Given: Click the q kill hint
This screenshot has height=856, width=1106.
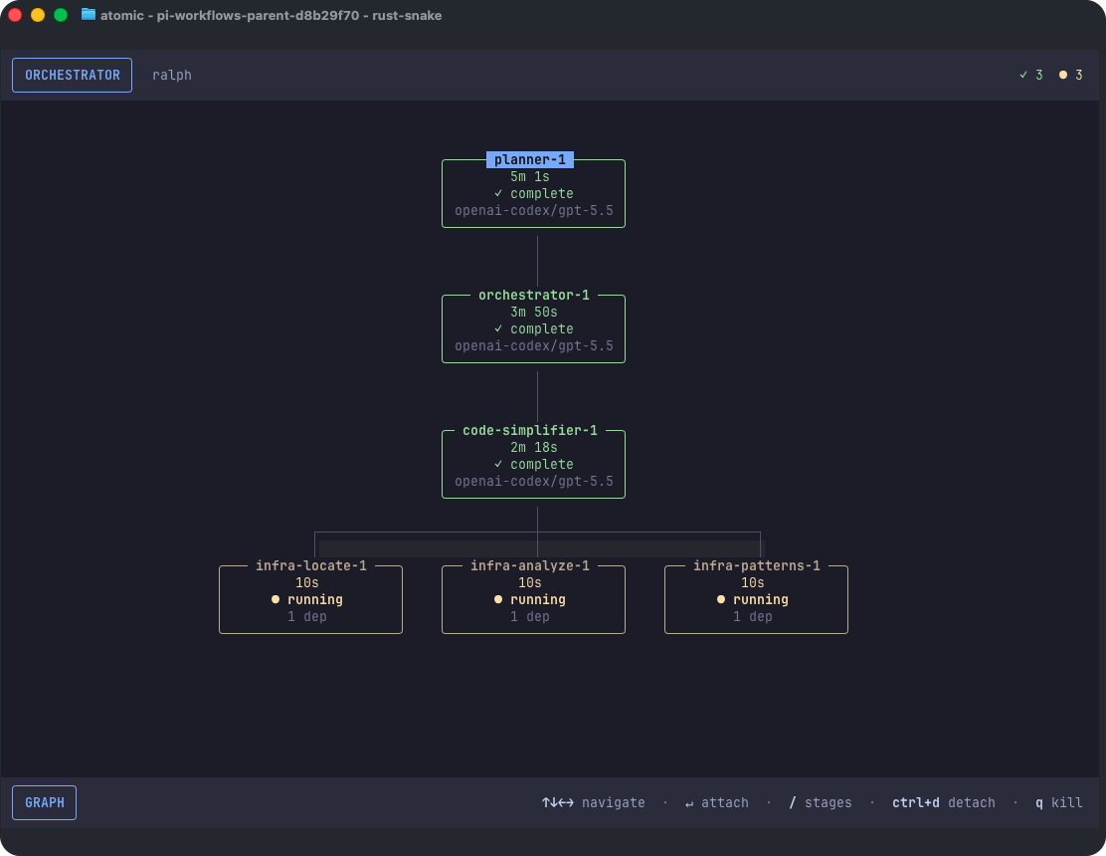Looking at the screenshot, I should pos(1058,802).
